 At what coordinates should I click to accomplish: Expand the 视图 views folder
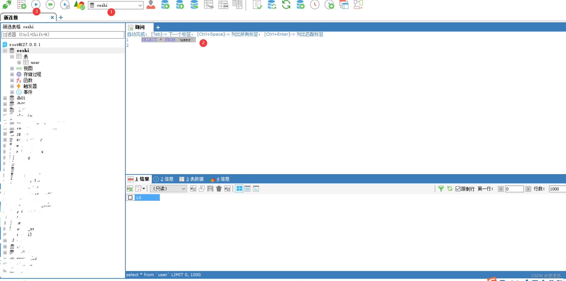point(12,69)
